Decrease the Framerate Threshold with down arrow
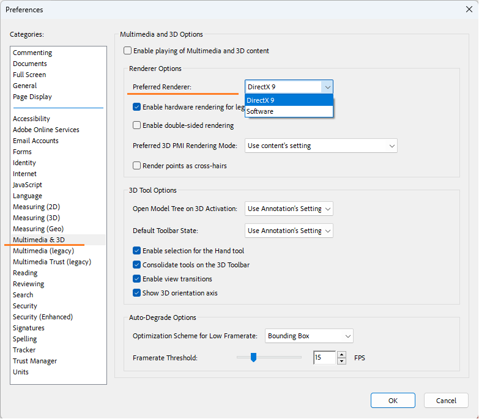This screenshot has width=479, height=419. tap(341, 361)
